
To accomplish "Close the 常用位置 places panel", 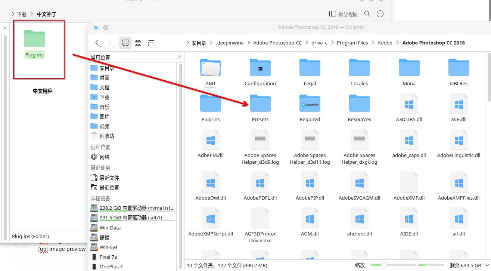I will pyautogui.click(x=180, y=57).
